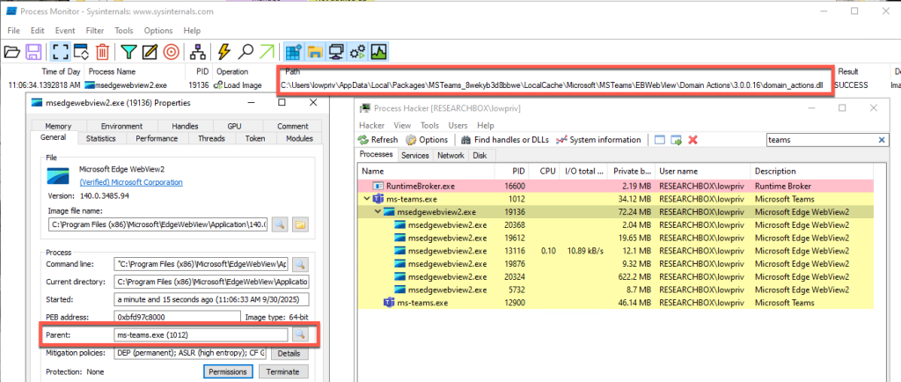
Task: Click the Find window icon in Process Hacker
Action: tap(660, 140)
